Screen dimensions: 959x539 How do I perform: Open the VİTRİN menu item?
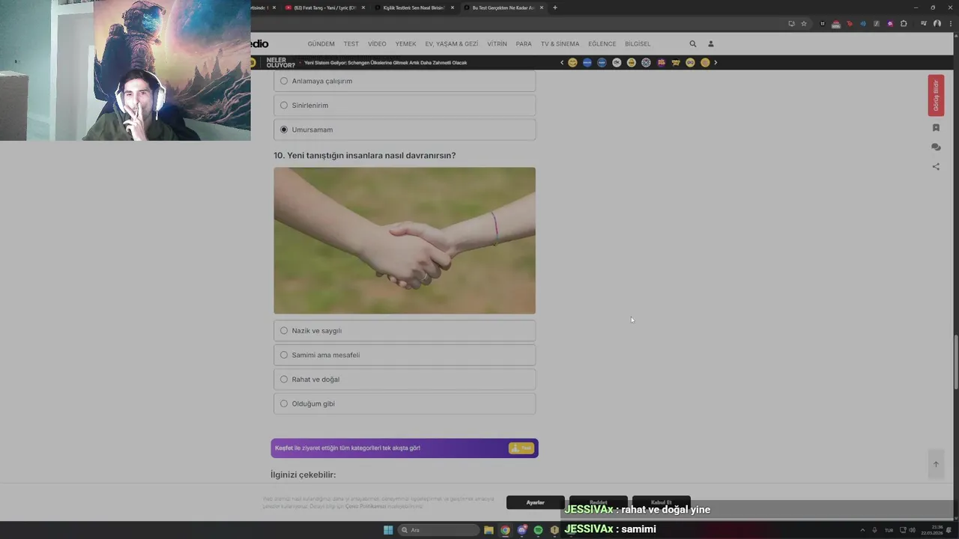pyautogui.click(x=497, y=44)
